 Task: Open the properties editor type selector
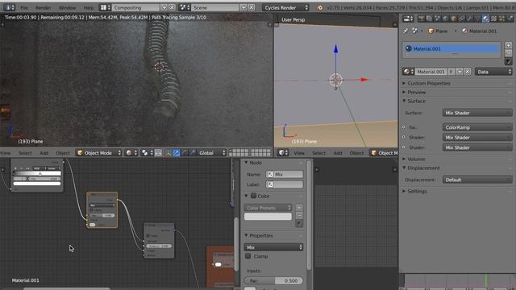[x=408, y=19]
